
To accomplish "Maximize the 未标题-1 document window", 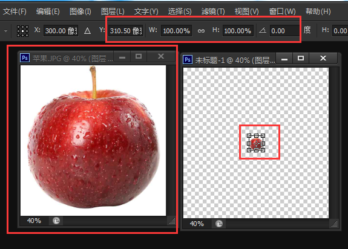I will click(301, 58).
